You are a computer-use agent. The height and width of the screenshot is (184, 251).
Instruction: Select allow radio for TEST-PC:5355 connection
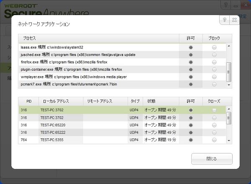(x=191, y=140)
